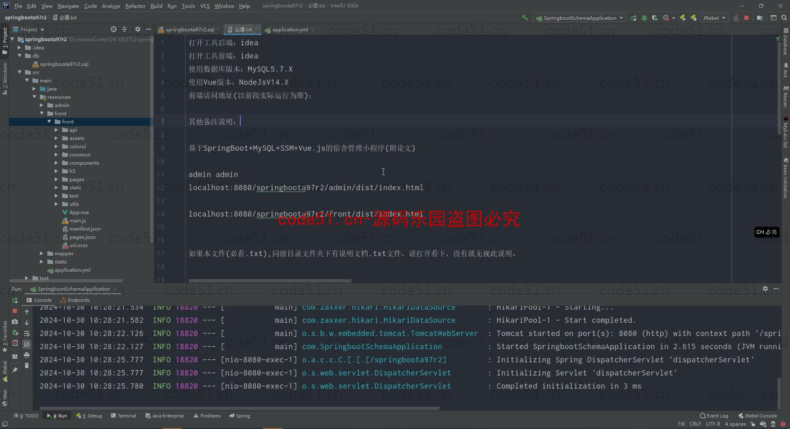This screenshot has width=790, height=429.
Task: Collapse the Project tool window side button
Action: [x=5, y=40]
